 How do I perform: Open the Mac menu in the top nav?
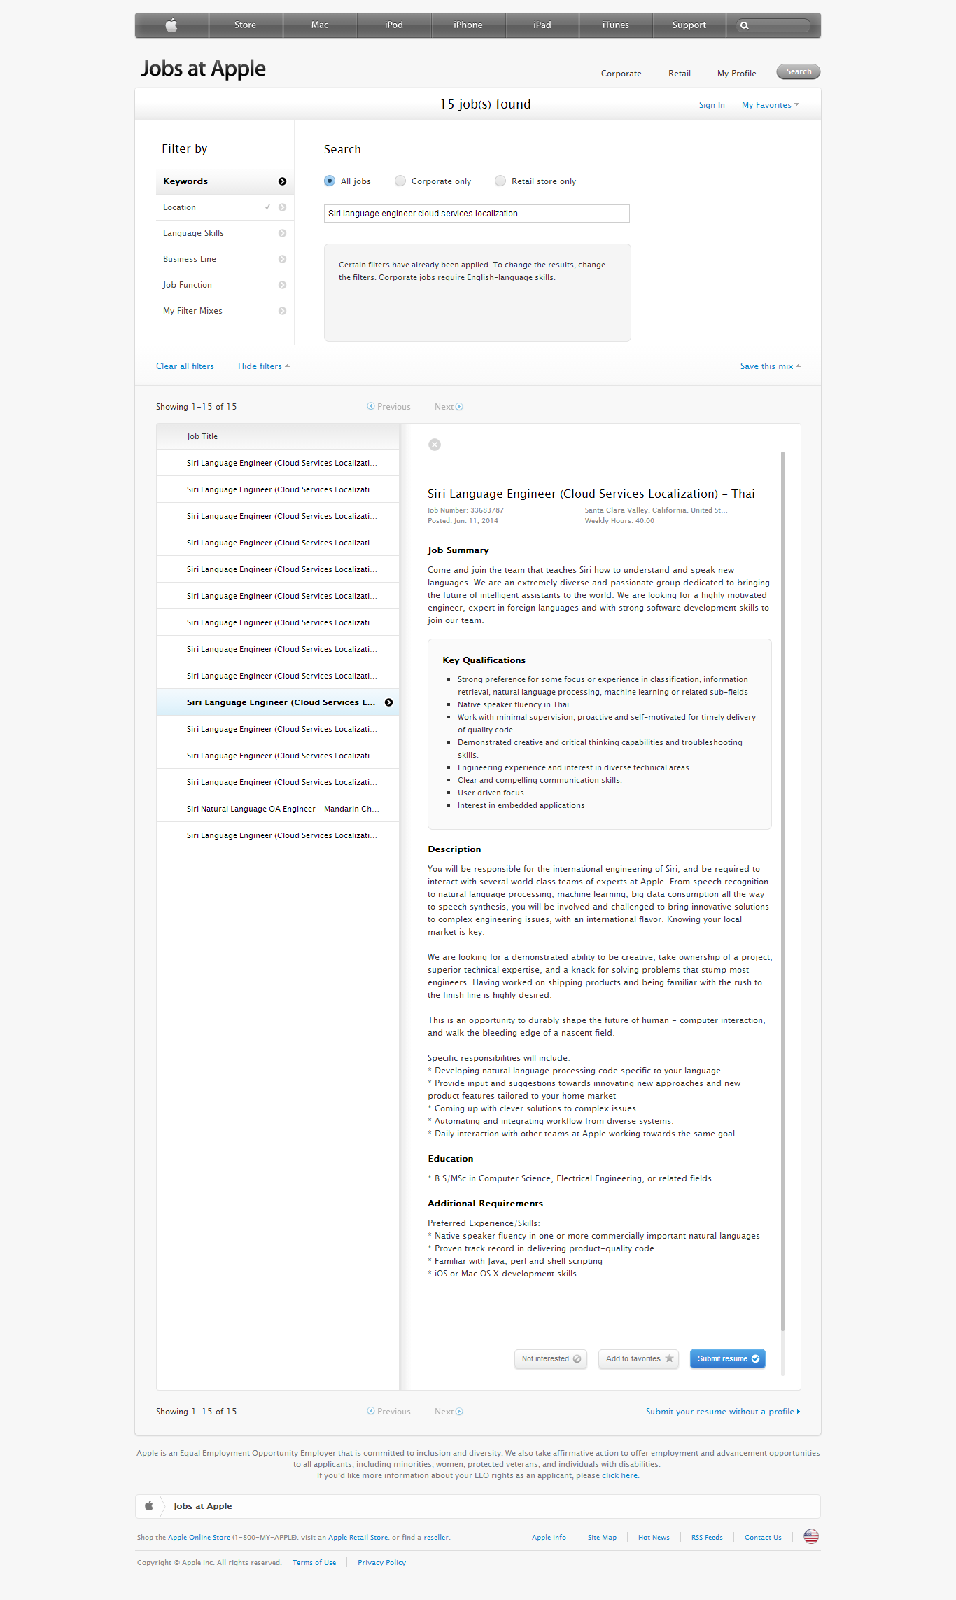pyautogui.click(x=320, y=25)
